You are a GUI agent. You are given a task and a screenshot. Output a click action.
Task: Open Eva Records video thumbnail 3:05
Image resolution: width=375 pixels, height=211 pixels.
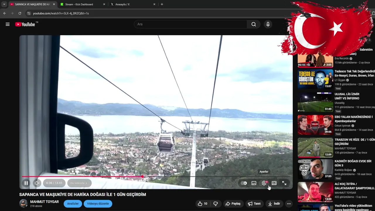pyautogui.click(x=315, y=60)
